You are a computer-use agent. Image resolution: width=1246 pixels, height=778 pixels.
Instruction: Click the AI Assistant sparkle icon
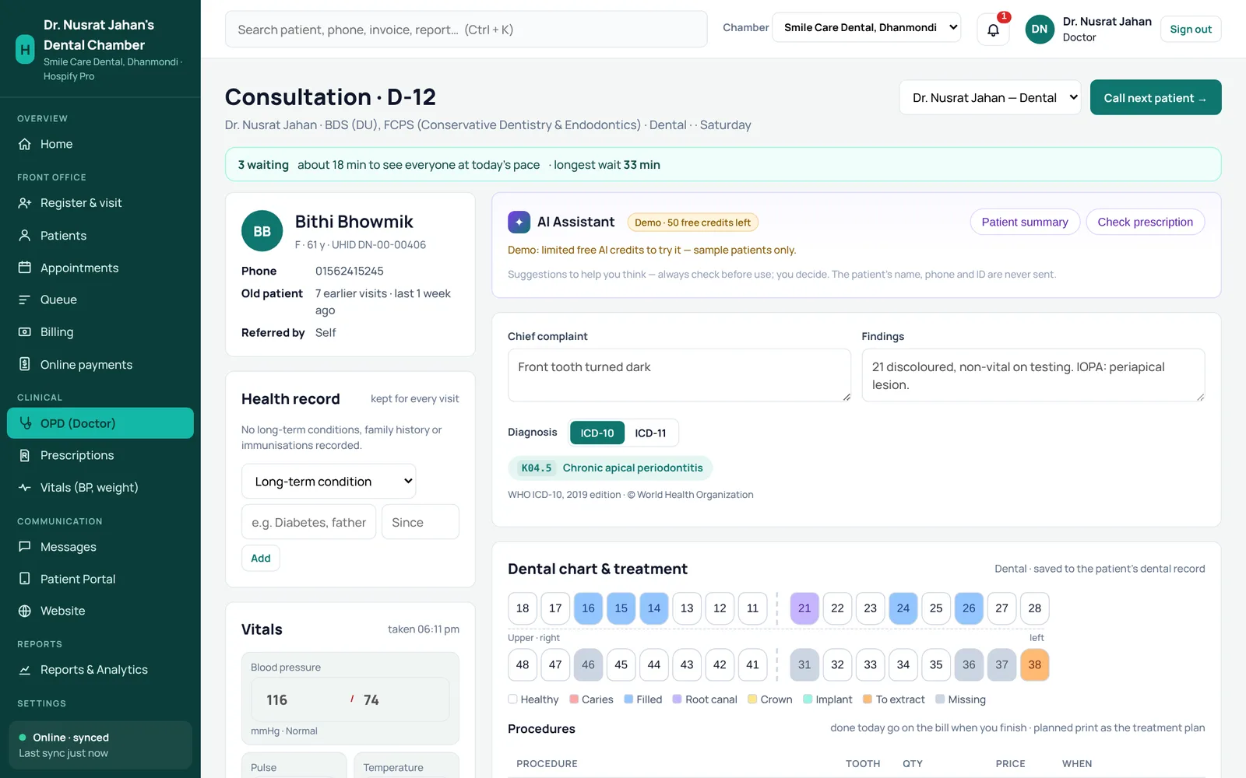click(x=519, y=222)
